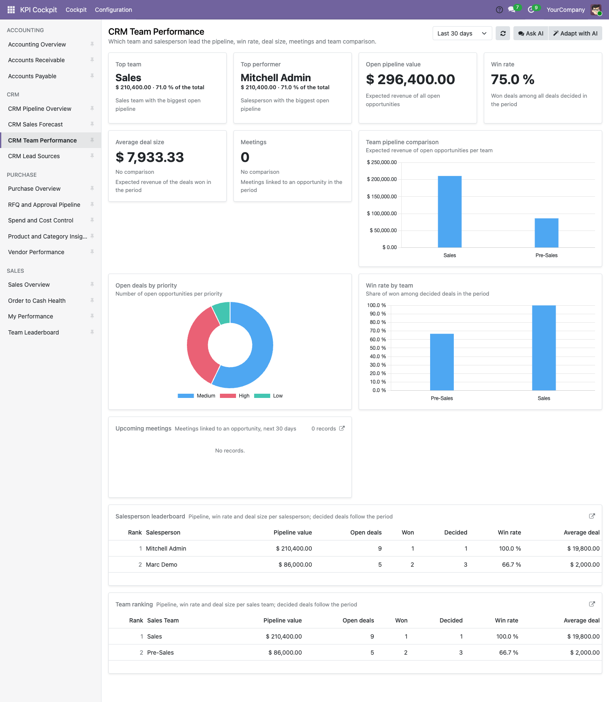Open the apps grid menu icon
Viewport: 609px width, 702px height.
[11, 10]
